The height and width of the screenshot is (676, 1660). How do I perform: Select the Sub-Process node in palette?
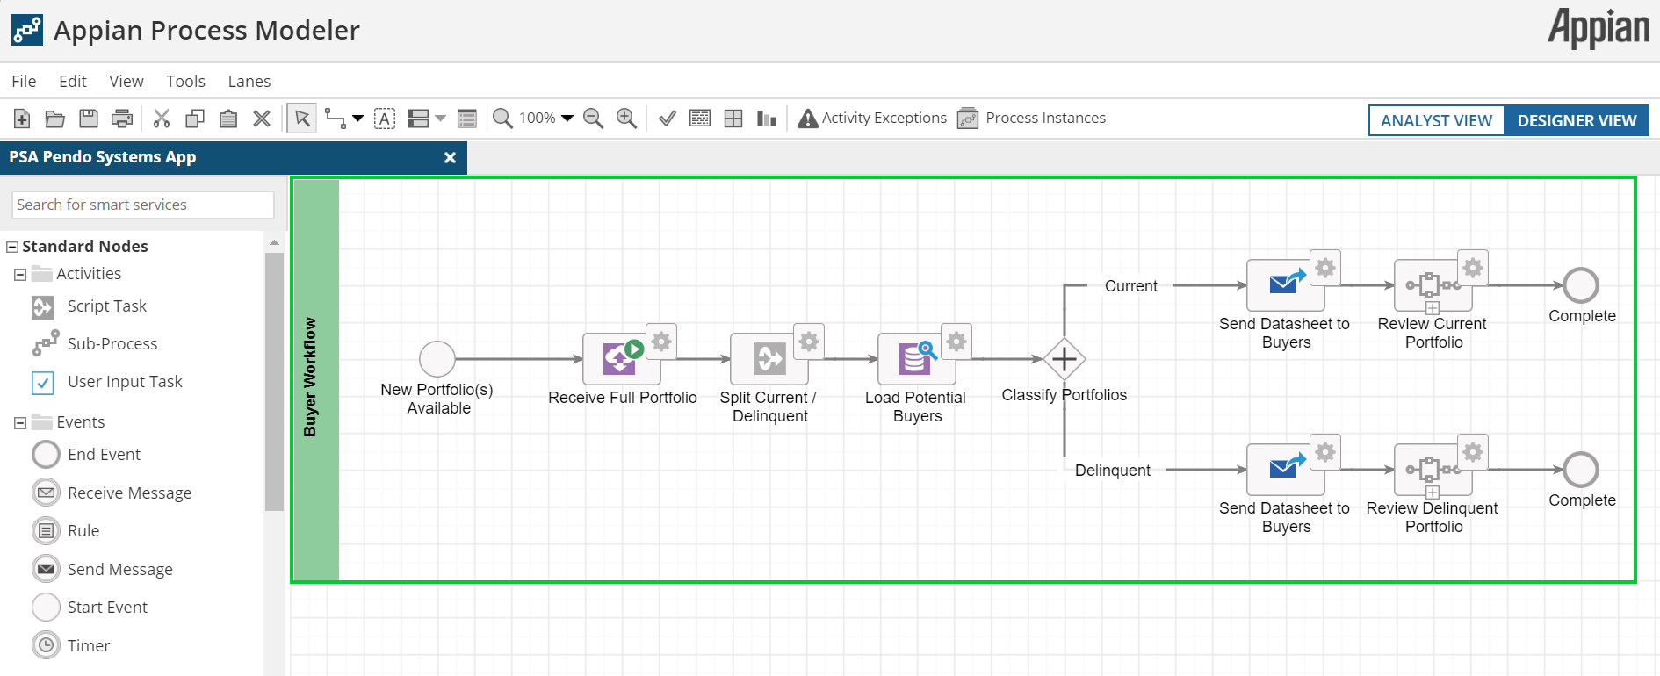click(x=95, y=344)
